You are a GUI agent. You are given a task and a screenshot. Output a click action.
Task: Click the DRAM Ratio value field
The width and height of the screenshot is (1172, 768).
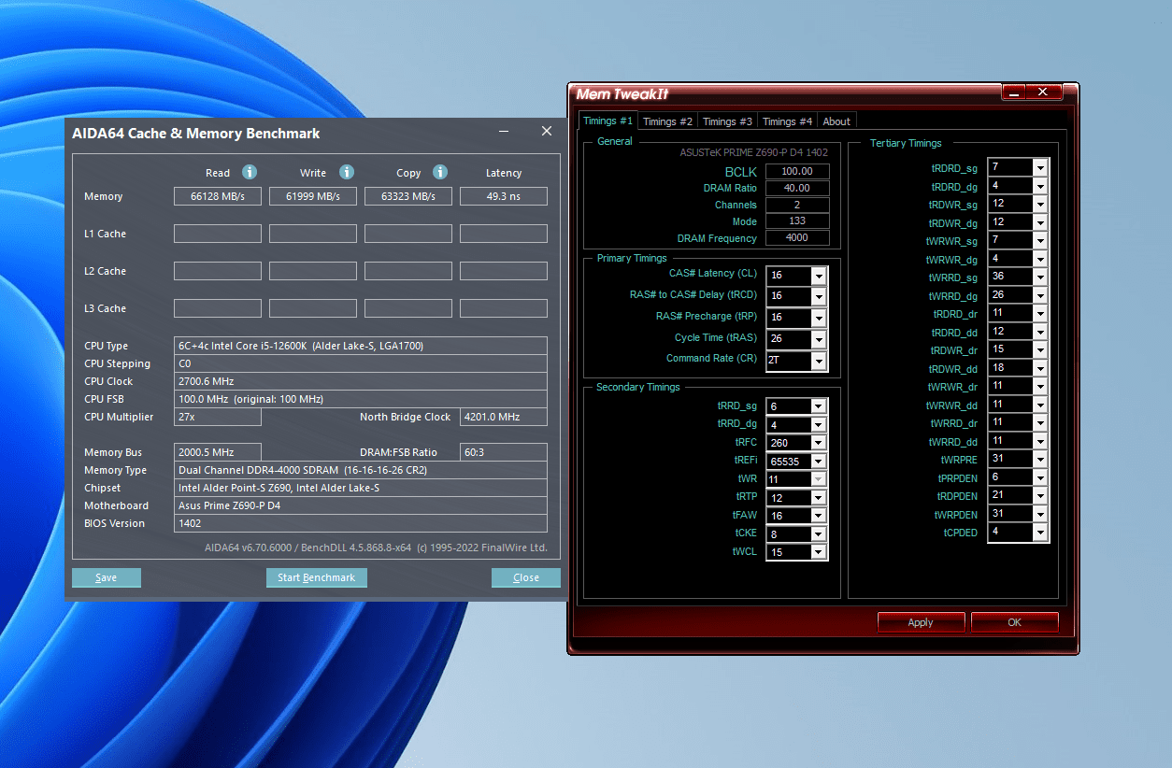(x=797, y=188)
